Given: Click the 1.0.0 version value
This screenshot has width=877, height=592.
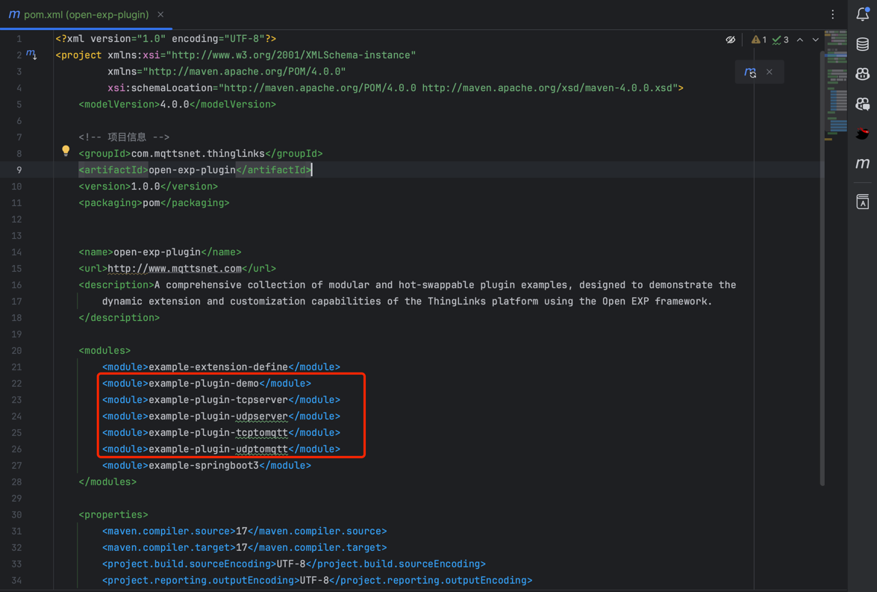Looking at the screenshot, I should (x=146, y=187).
